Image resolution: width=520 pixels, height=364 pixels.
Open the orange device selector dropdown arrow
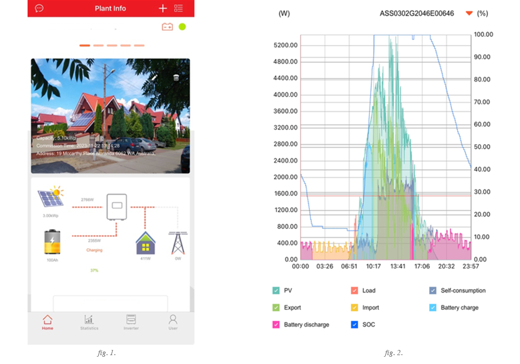[x=469, y=14]
